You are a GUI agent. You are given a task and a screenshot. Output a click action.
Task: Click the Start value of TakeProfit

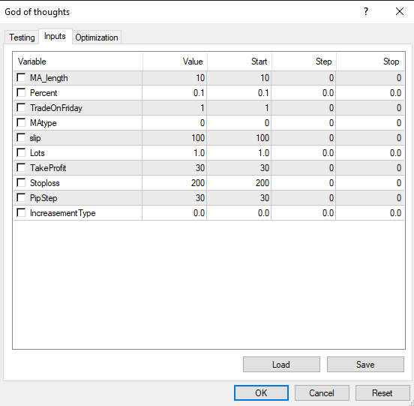click(x=239, y=168)
